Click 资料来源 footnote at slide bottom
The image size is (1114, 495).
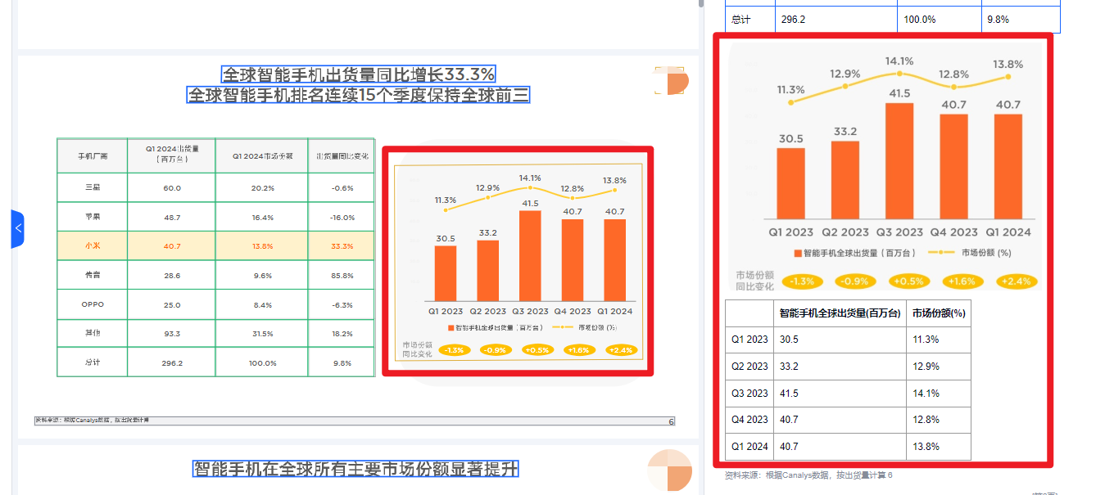(x=93, y=421)
